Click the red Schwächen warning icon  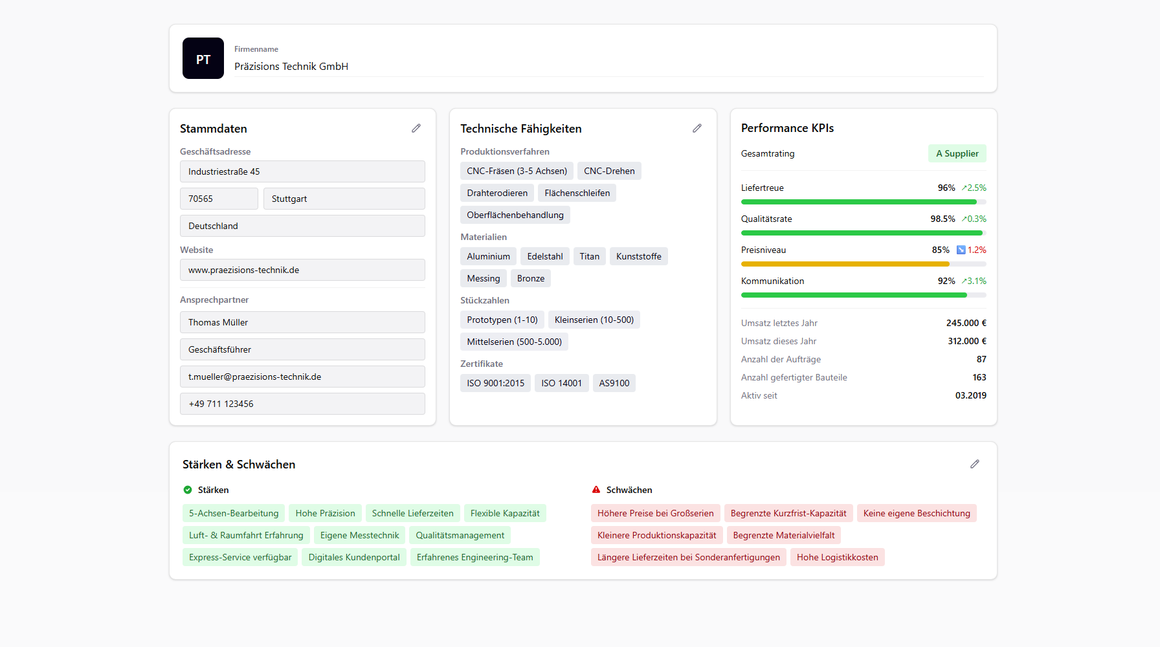[596, 490]
